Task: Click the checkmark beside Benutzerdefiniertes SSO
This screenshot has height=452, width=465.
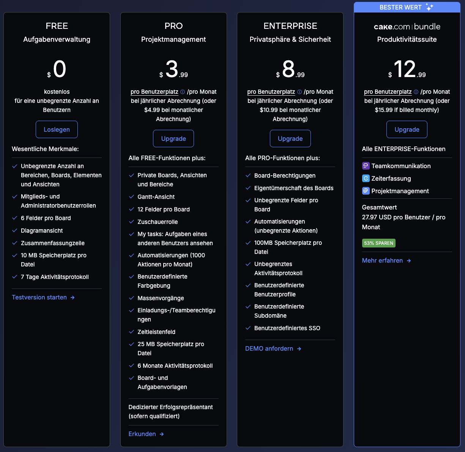Action: click(248, 328)
